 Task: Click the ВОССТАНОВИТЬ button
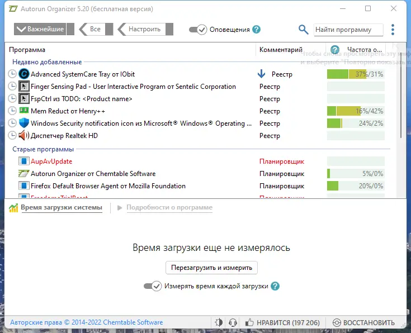(363, 322)
